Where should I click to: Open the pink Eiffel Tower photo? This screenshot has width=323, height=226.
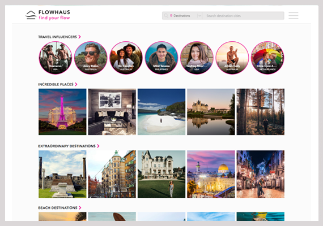pos(62,112)
